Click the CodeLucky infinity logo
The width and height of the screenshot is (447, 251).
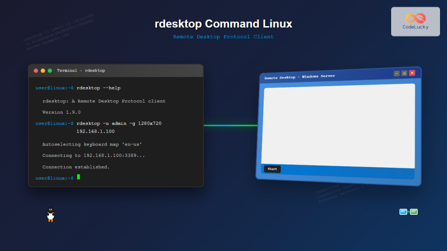tap(415, 18)
